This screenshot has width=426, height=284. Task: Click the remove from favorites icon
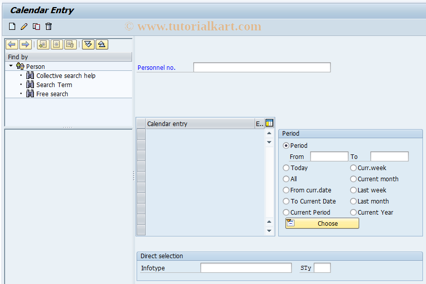tap(70, 45)
